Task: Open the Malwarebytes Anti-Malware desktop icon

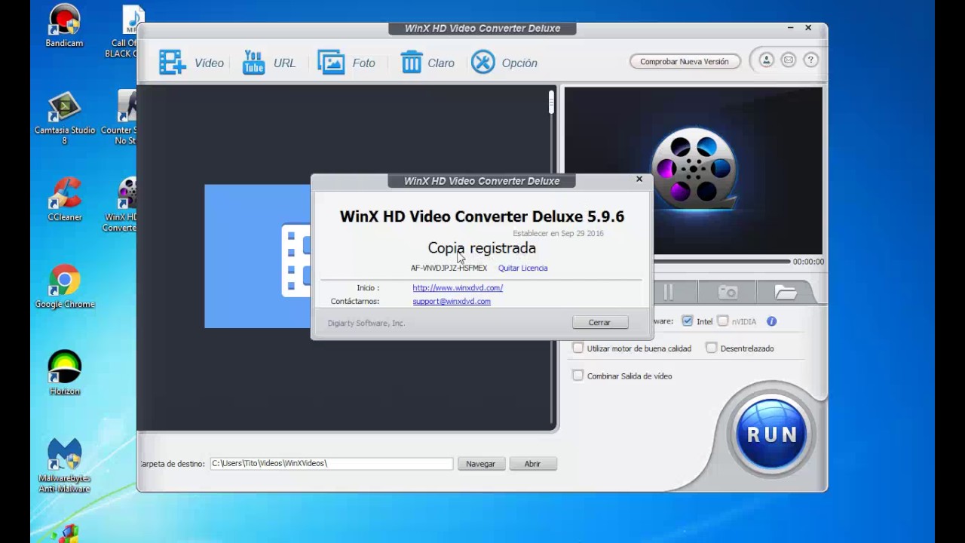Action: click(64, 465)
